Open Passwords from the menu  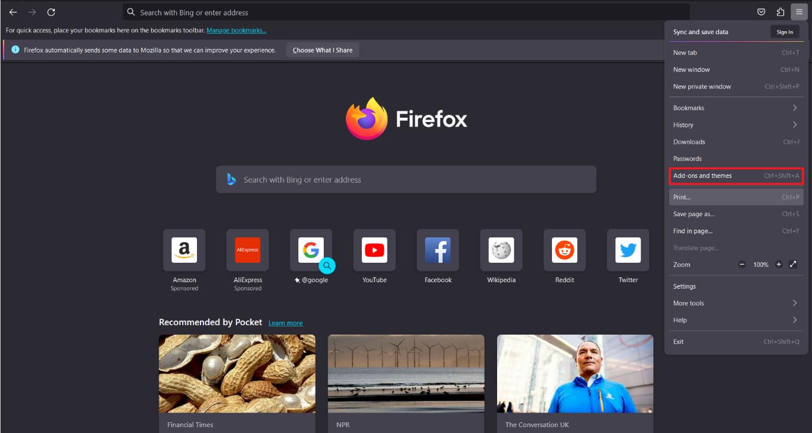pyautogui.click(x=736, y=158)
